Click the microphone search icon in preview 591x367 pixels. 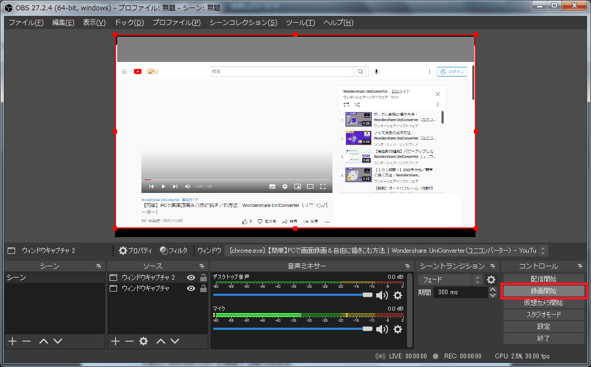click(376, 72)
